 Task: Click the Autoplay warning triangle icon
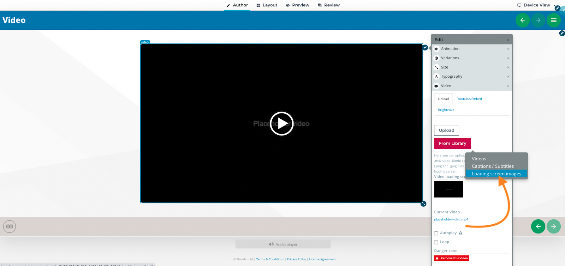click(460, 233)
